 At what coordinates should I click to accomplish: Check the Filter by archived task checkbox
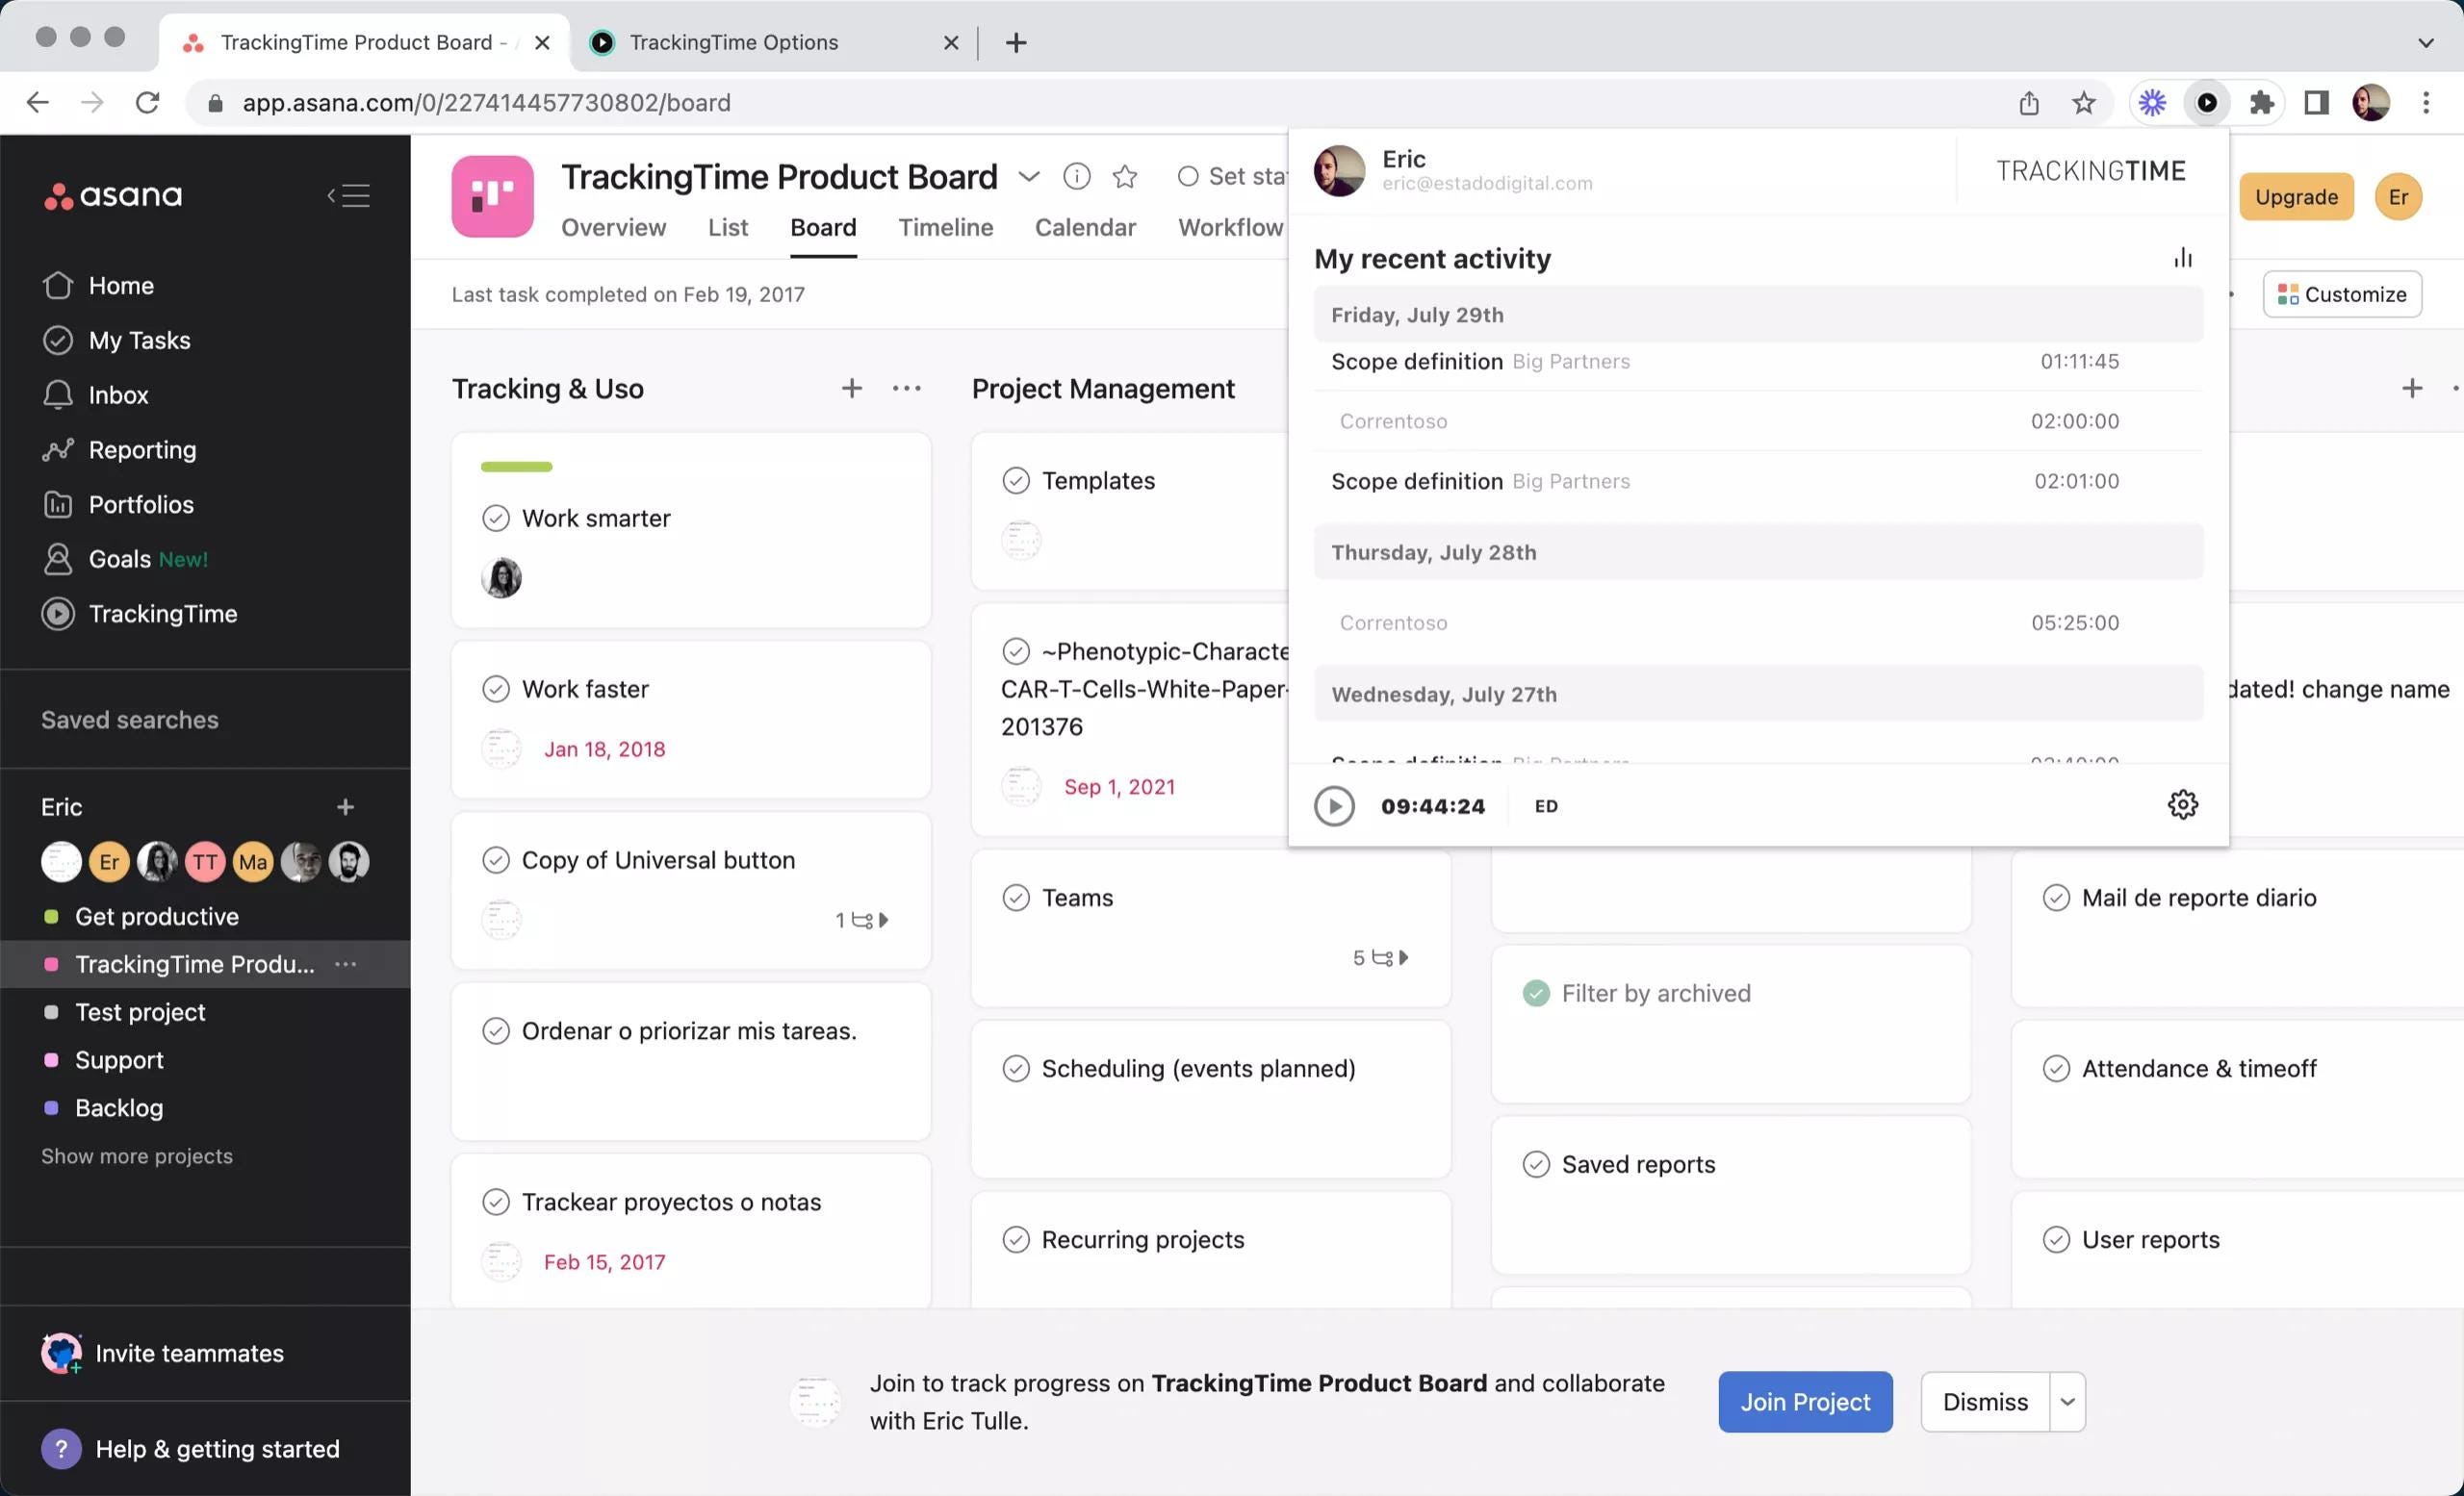1536,991
